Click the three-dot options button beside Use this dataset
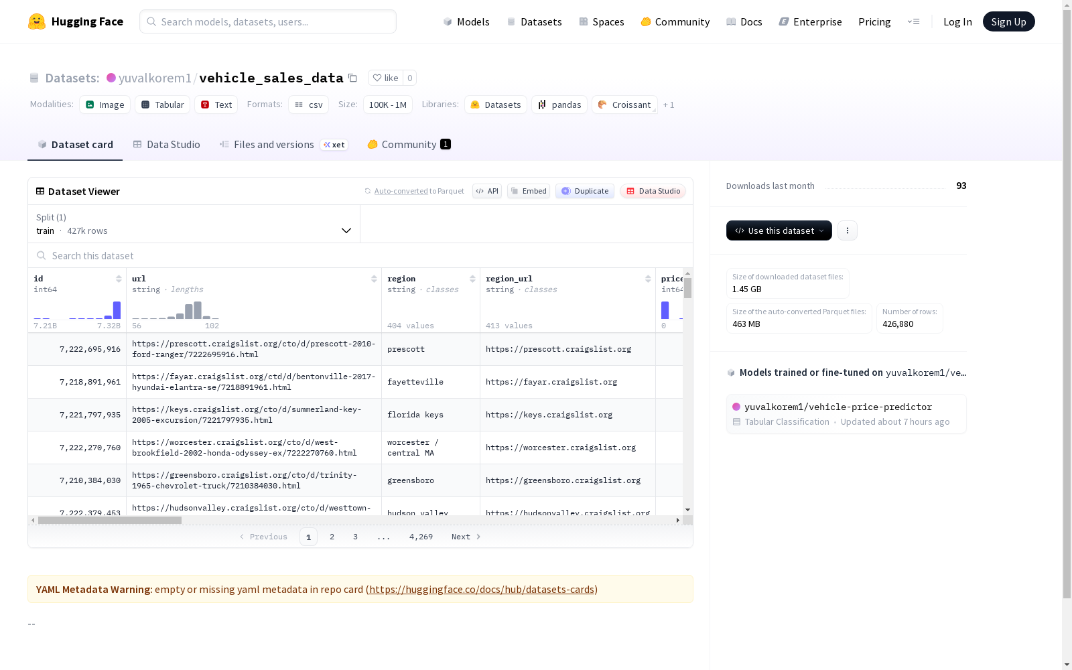 click(x=848, y=230)
